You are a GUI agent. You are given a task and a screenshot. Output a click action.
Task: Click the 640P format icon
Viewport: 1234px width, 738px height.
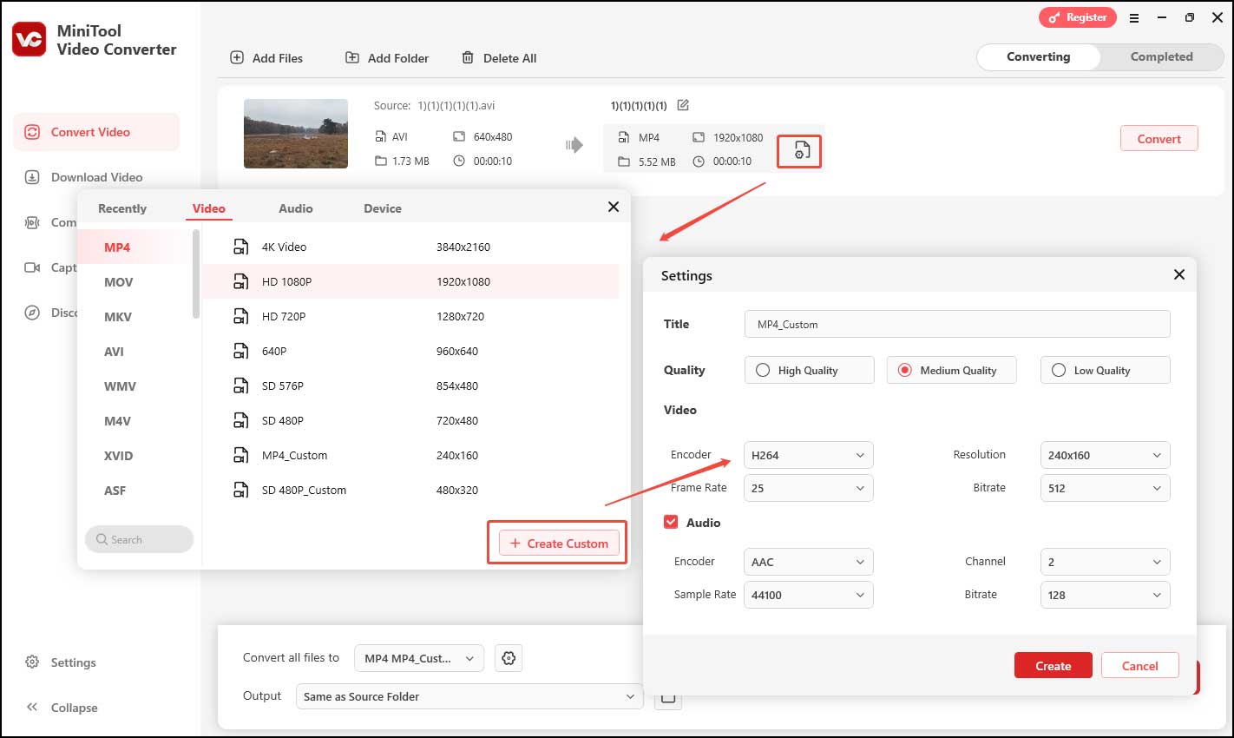click(x=241, y=351)
